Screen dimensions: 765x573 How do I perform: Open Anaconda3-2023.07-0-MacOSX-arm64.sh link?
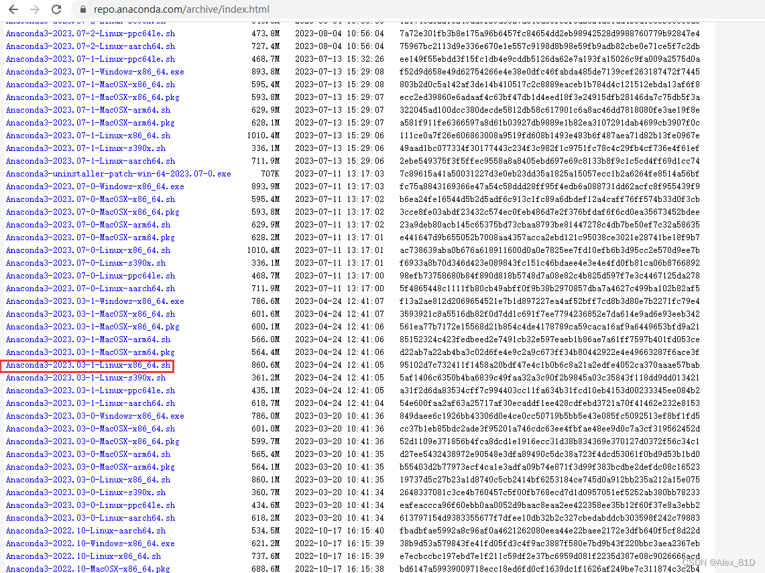click(89, 225)
